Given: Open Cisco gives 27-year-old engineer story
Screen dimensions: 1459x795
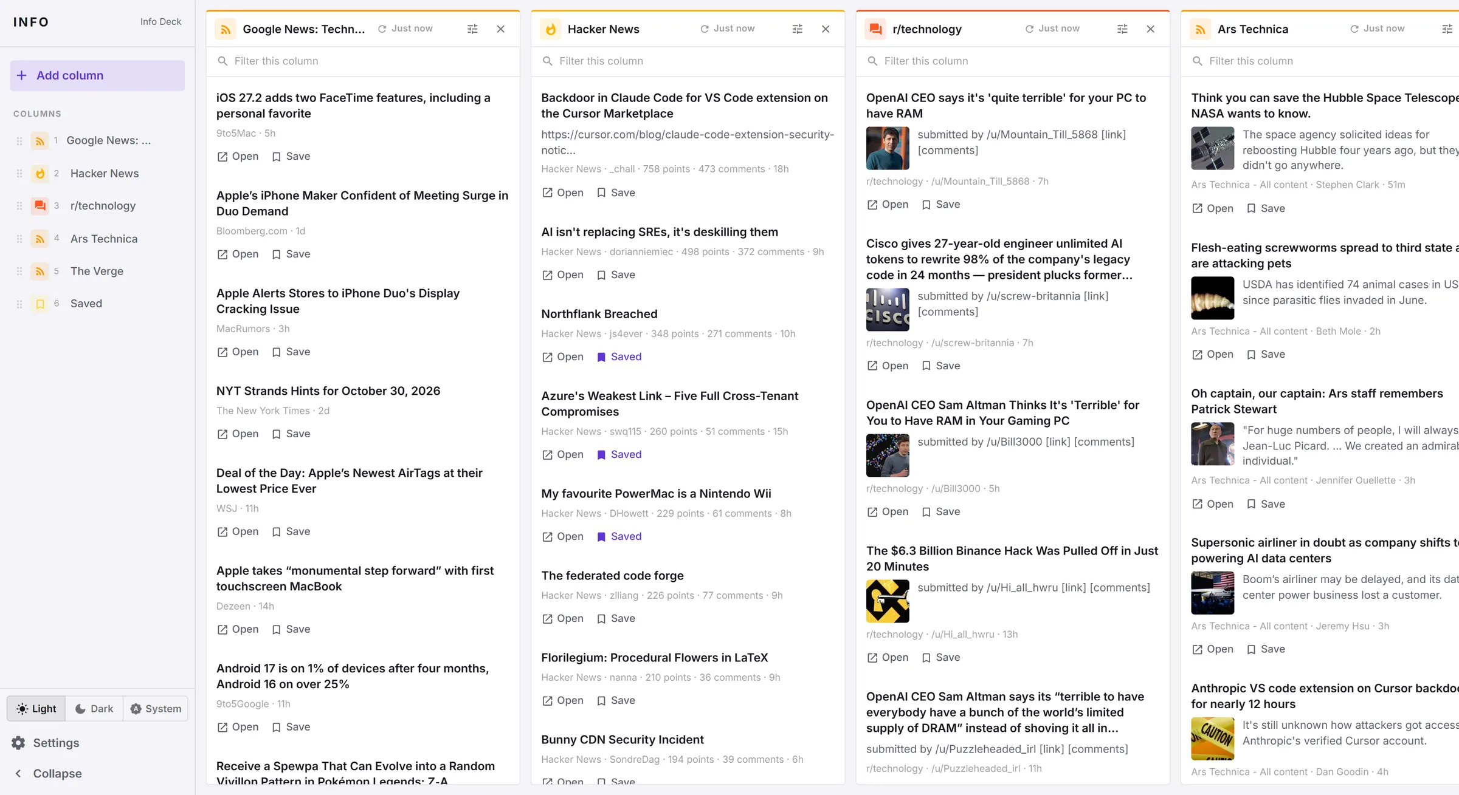Looking at the screenshot, I should pos(888,366).
